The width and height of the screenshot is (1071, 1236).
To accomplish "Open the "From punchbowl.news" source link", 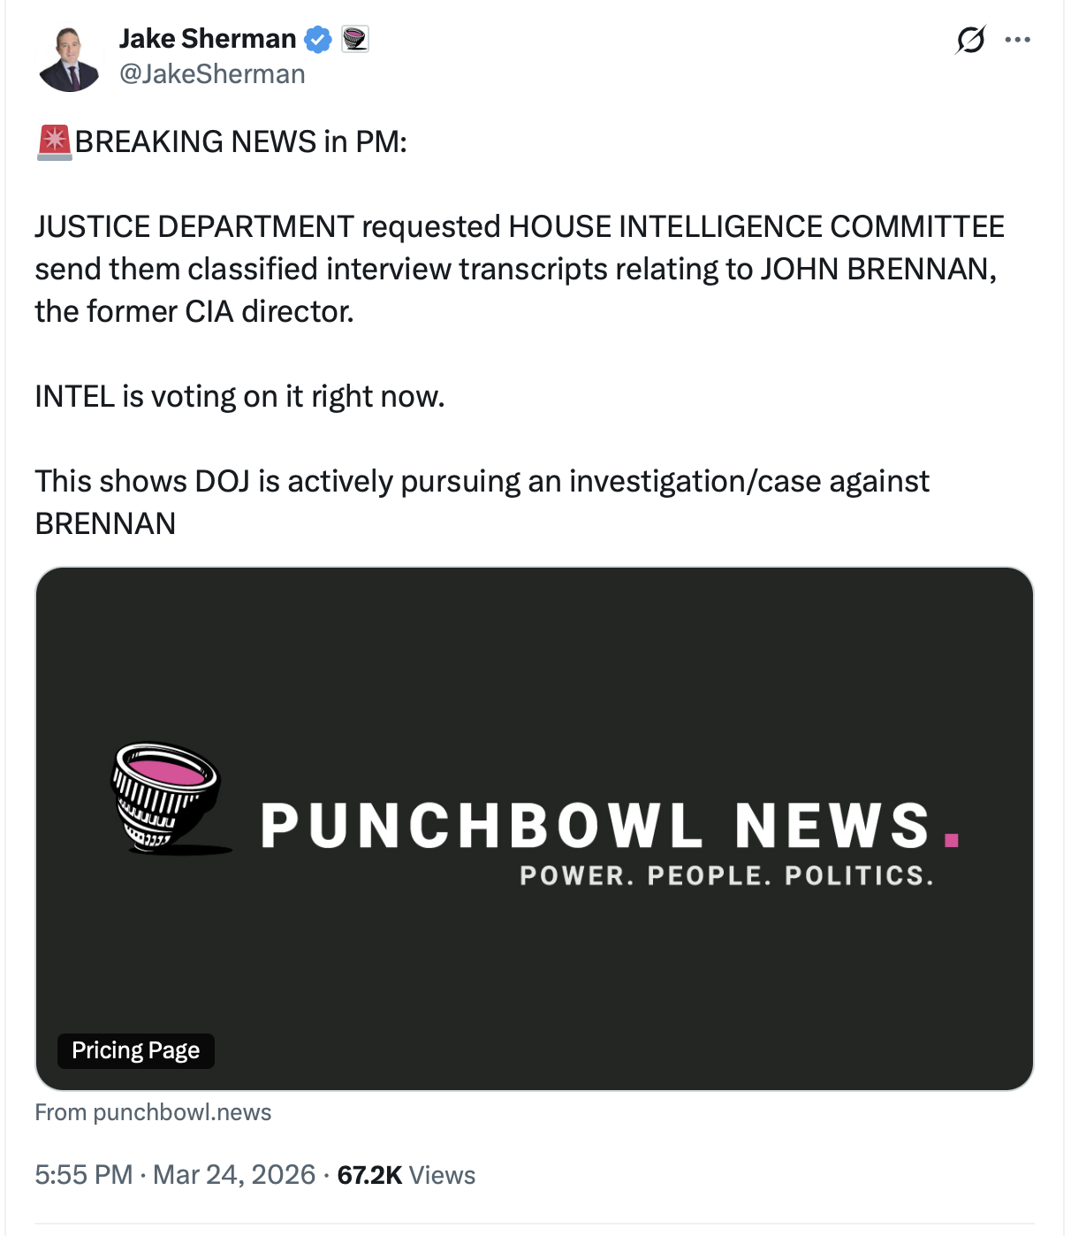I will point(153,1112).
